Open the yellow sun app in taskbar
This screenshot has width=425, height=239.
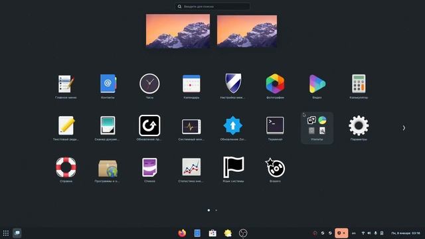tap(228, 233)
